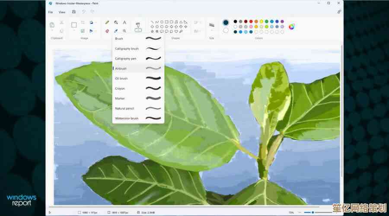Activate the Color picker eyedropper
389x216 pixels.
(116, 31)
